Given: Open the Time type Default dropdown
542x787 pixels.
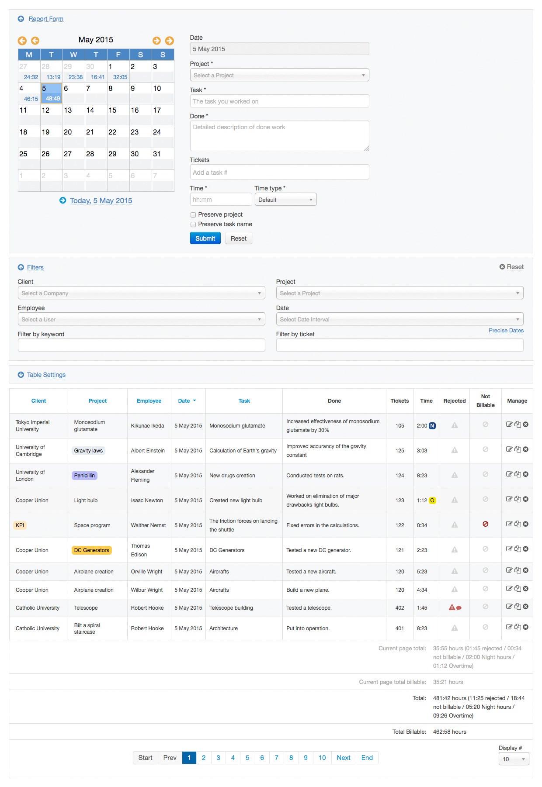Looking at the screenshot, I should point(285,200).
